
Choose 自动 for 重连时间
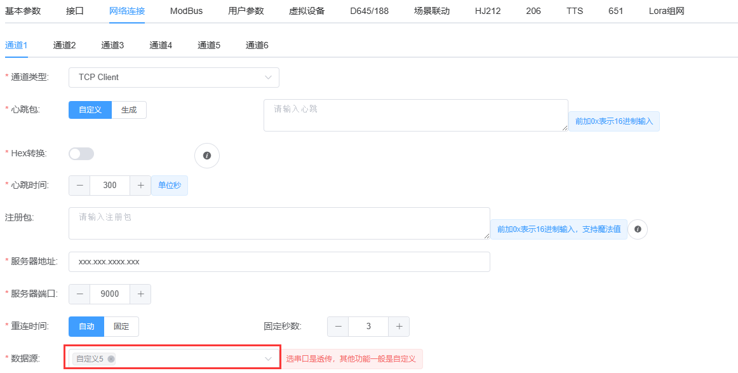(x=86, y=327)
